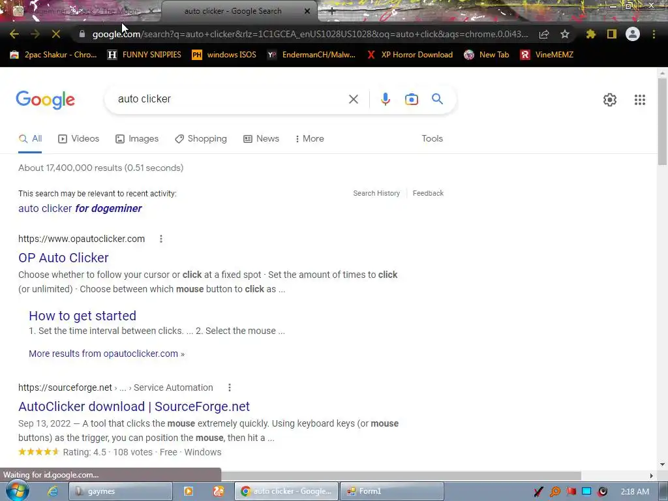Image resolution: width=668 pixels, height=501 pixels.
Task: Select the All search tab
Action: click(30, 139)
